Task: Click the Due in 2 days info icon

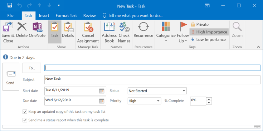Action: 5,57
